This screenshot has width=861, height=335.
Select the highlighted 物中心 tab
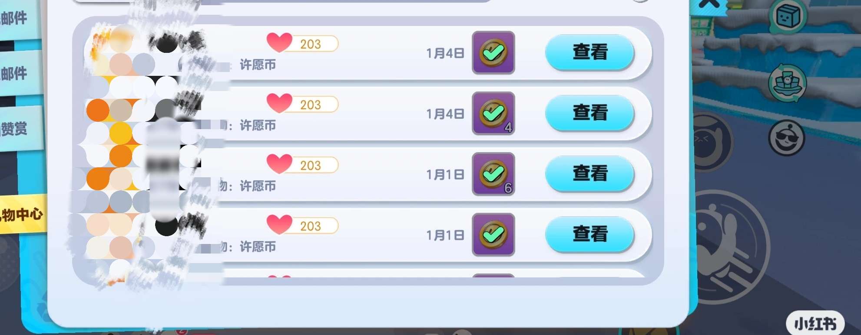click(x=23, y=214)
